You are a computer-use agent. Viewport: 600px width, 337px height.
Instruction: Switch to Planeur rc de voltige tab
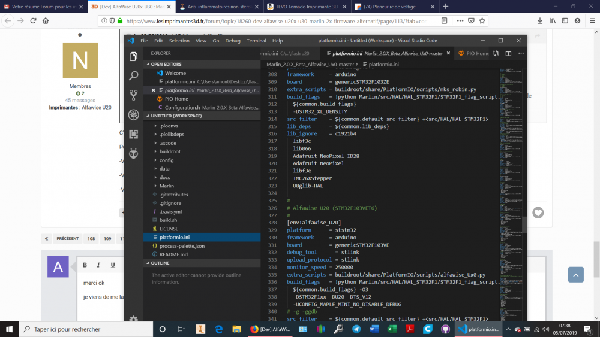(394, 7)
